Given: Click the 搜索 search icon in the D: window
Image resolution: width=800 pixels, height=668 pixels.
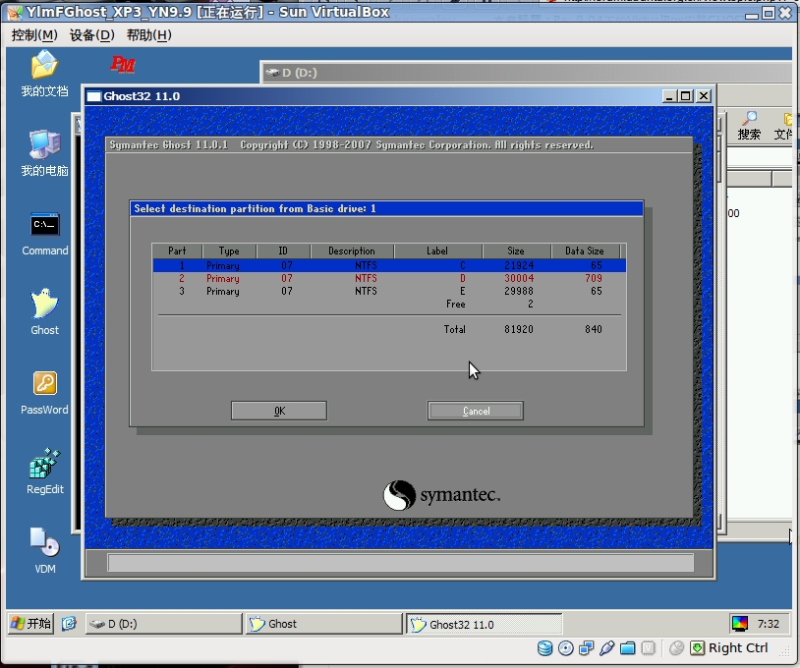Looking at the screenshot, I should pyautogui.click(x=749, y=126).
